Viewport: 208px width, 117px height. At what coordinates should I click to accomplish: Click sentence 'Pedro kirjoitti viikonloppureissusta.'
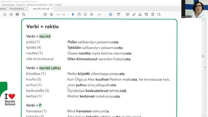pos(96,74)
